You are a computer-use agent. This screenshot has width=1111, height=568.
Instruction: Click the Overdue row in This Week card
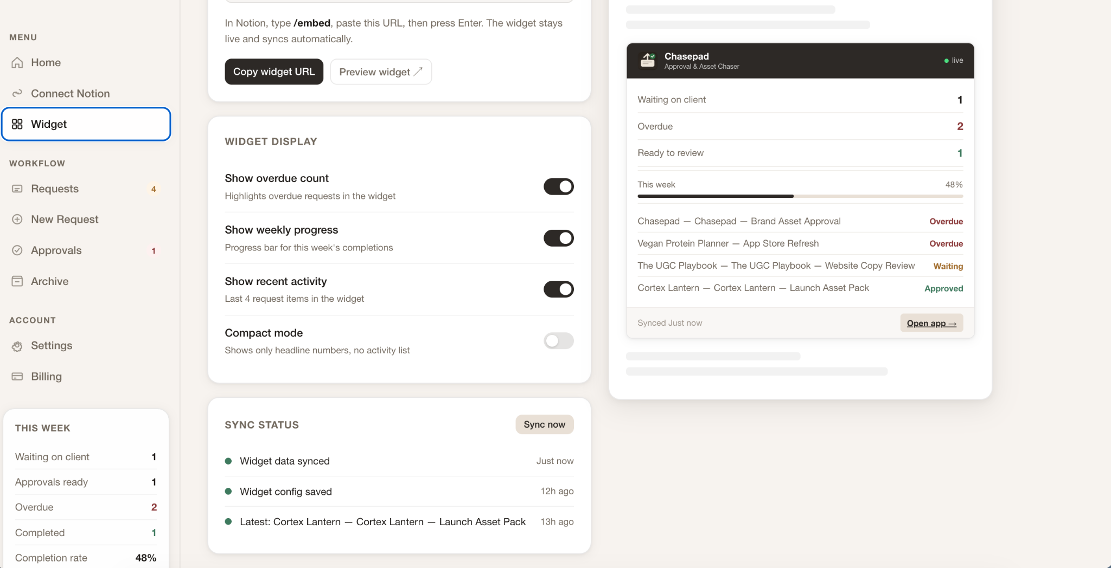[86, 507]
